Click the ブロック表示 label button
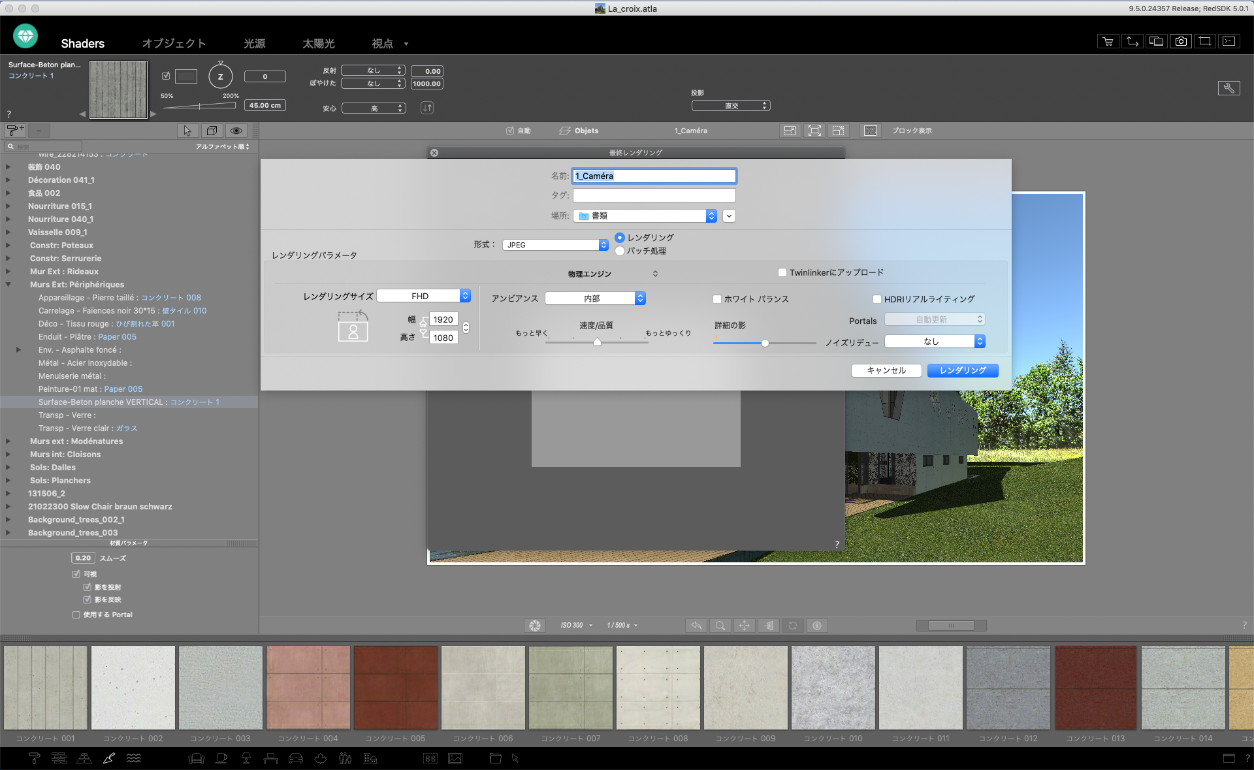 click(x=912, y=131)
